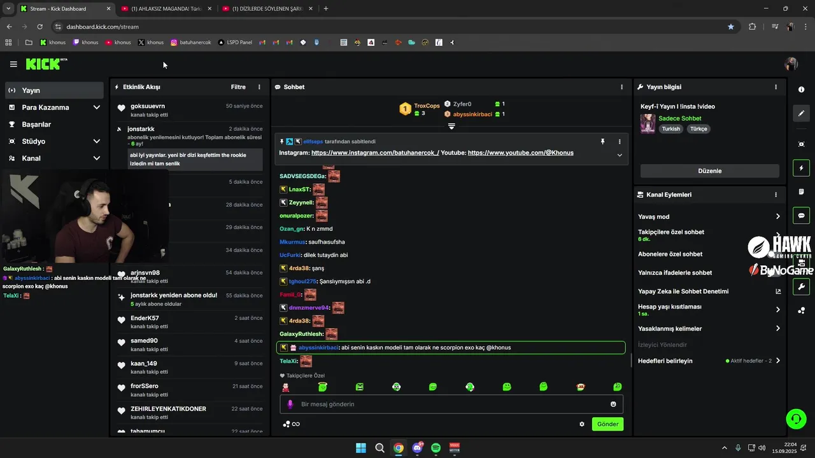Click the bubbles infinity icon below chat input

(291, 424)
